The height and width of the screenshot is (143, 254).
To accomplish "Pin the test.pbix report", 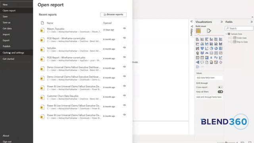I will (124, 48).
